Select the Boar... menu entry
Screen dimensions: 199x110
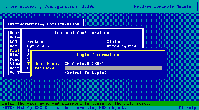(x=15, y=33)
